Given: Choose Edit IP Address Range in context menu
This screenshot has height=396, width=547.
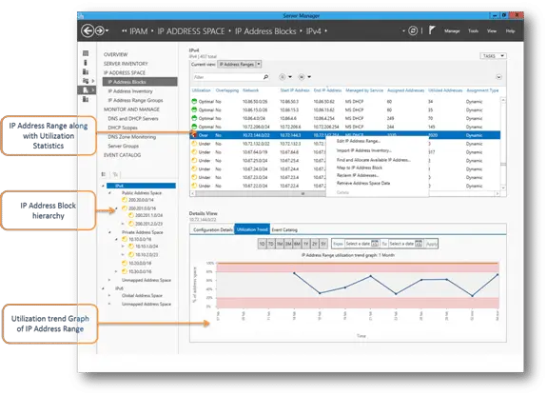Looking at the screenshot, I should click(x=359, y=141).
